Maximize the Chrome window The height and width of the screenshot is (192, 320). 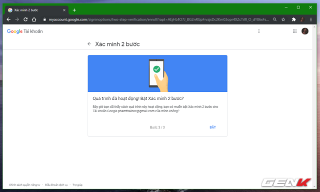tap(298, 7)
